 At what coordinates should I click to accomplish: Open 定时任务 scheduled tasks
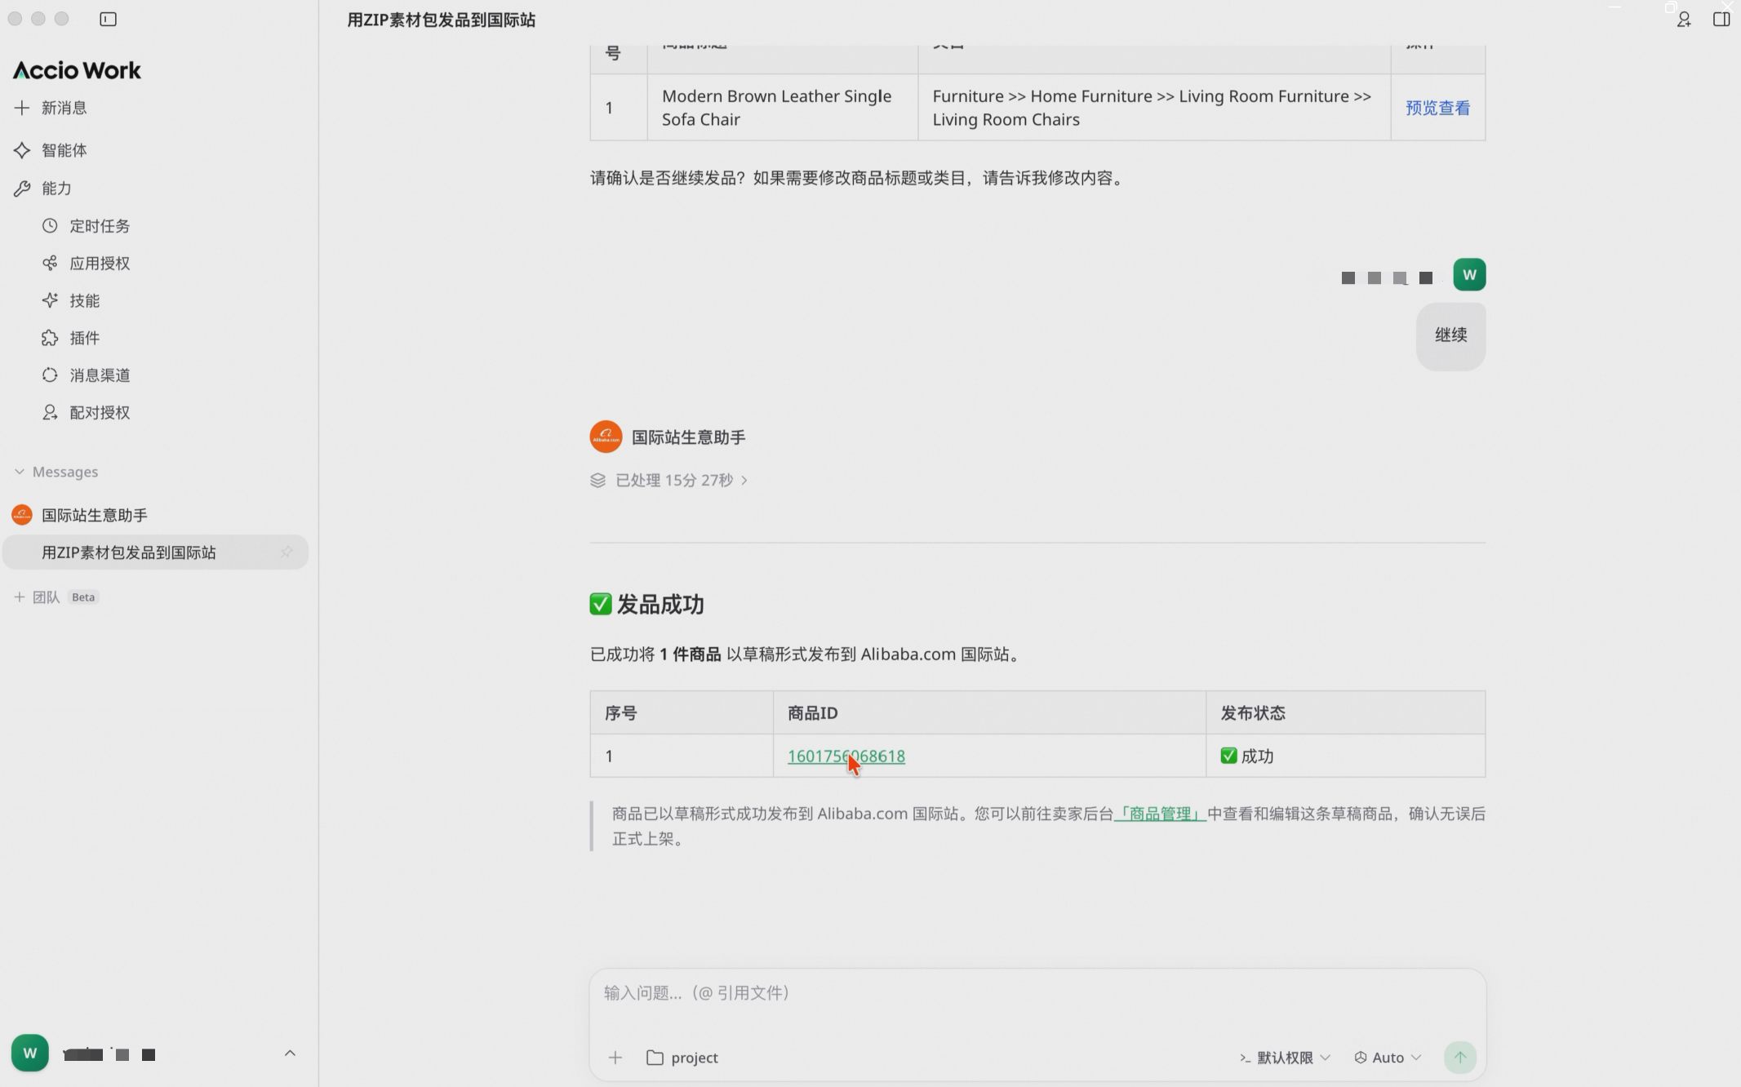99,226
